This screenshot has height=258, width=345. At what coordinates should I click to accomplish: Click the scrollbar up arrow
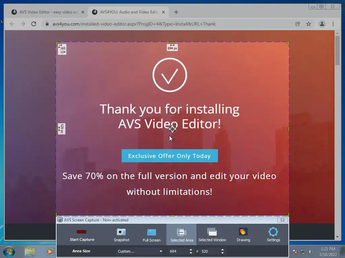pos(337,33)
